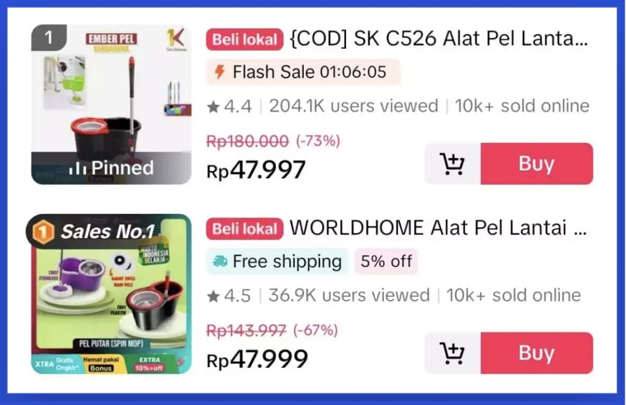
Task: Buy the WORLDHOME mop at Rp47.999
Action: coord(537,353)
